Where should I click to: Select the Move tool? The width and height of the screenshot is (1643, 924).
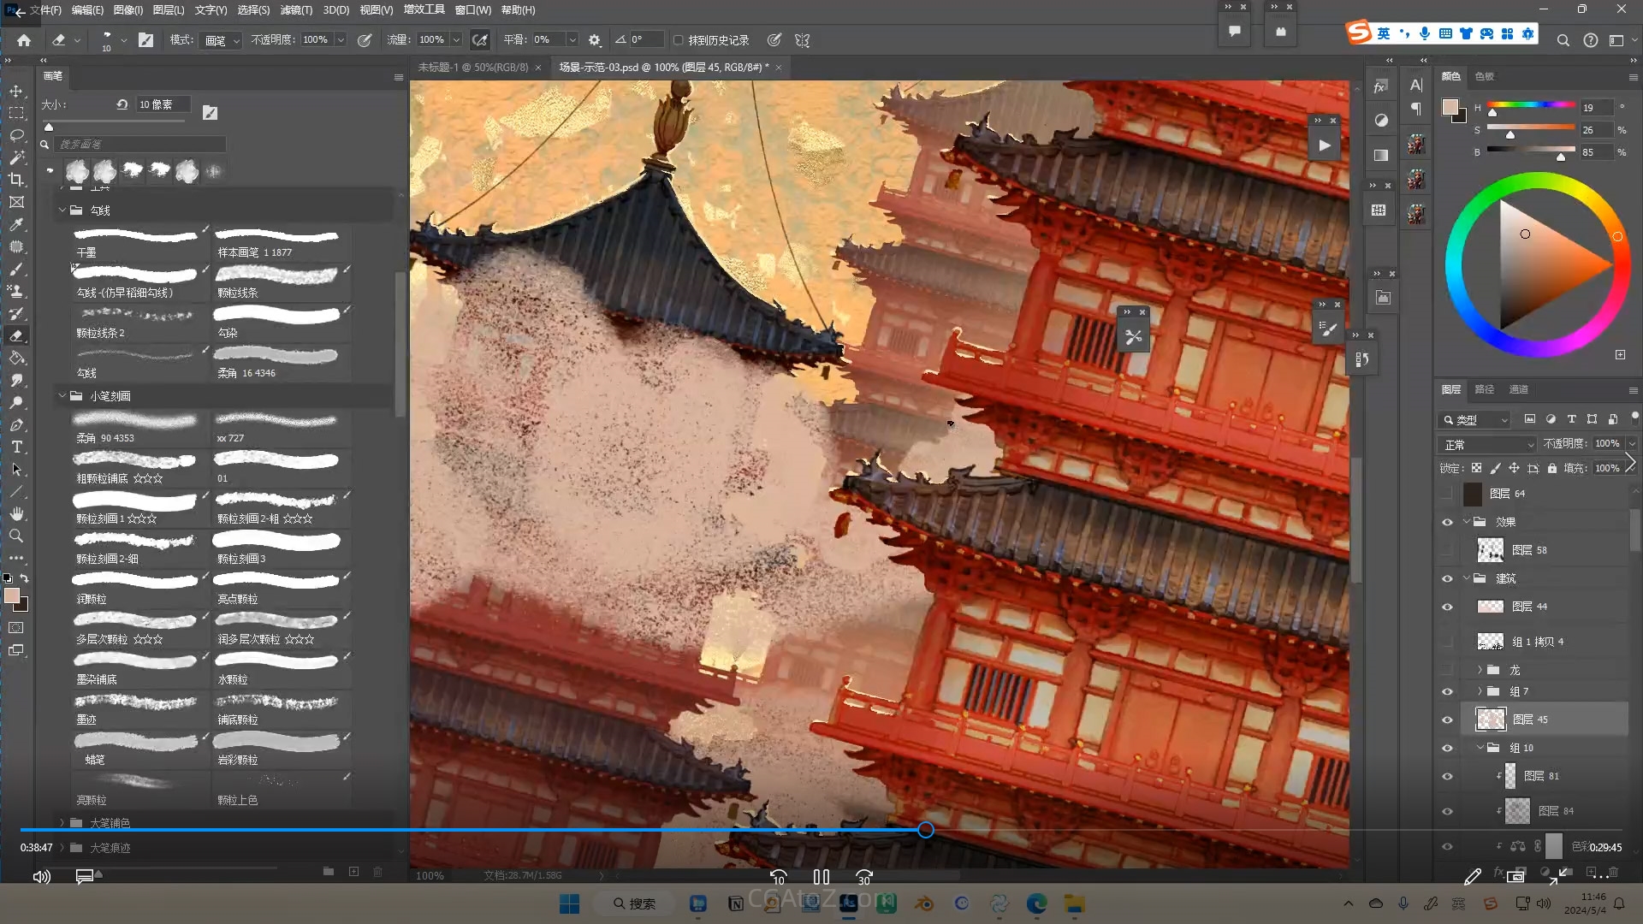click(16, 91)
